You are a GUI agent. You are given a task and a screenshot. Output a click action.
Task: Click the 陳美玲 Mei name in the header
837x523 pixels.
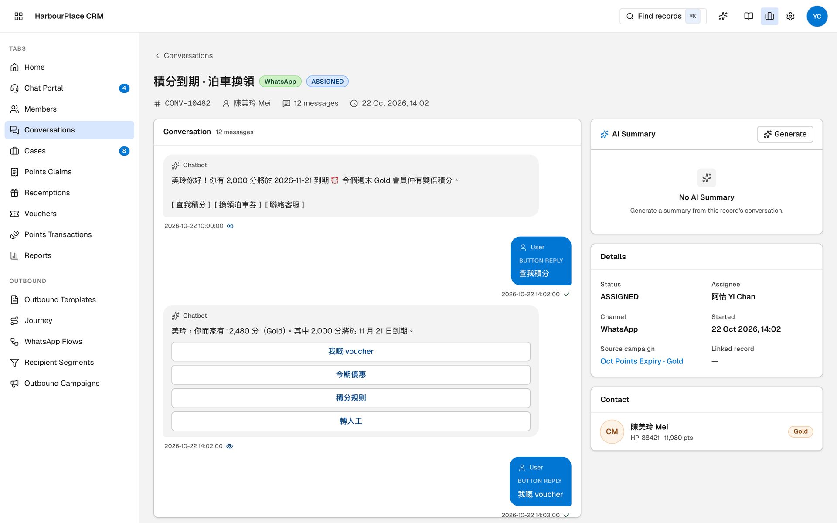(252, 103)
